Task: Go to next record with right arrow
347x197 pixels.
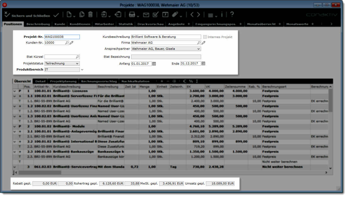Action: pyautogui.click(x=199, y=15)
